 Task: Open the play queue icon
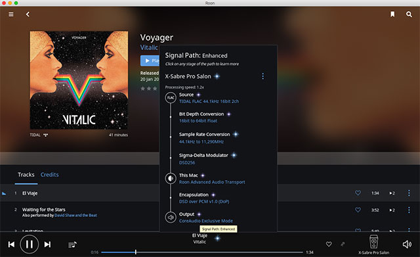tap(72, 245)
